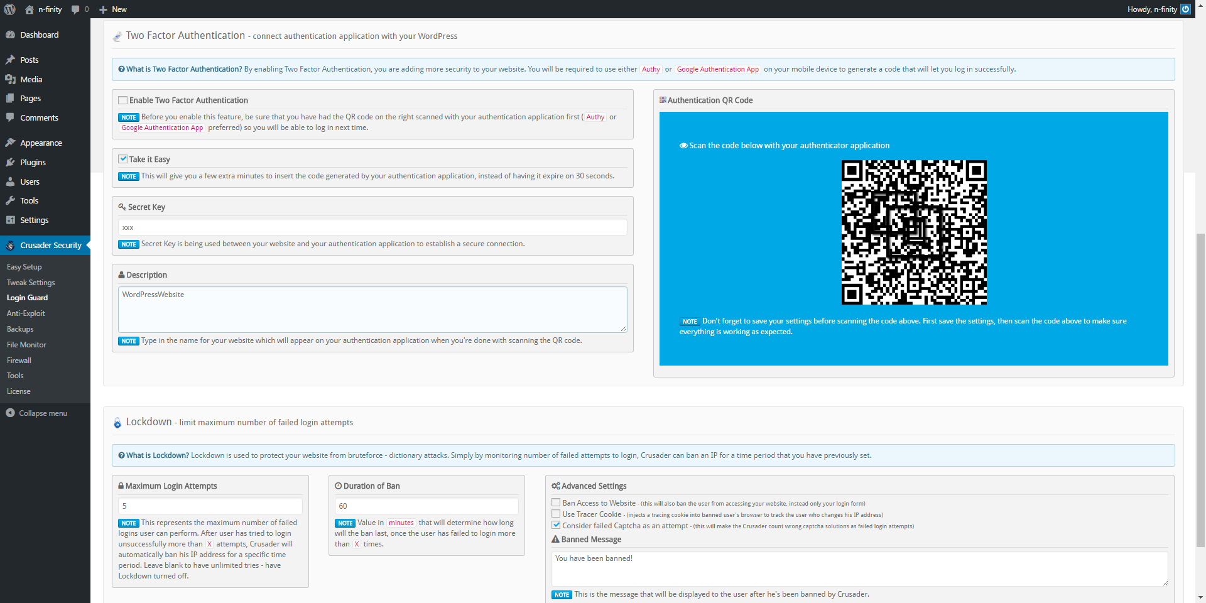
Task: Open the comments bubble icon in admin bar
Action: (76, 9)
